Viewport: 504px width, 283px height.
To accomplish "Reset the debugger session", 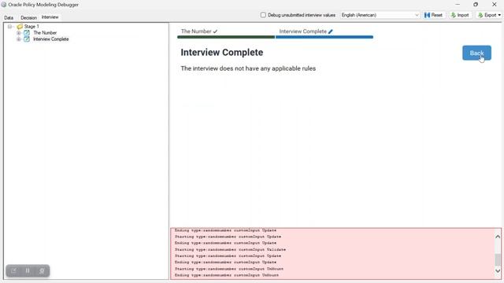I will tap(433, 15).
